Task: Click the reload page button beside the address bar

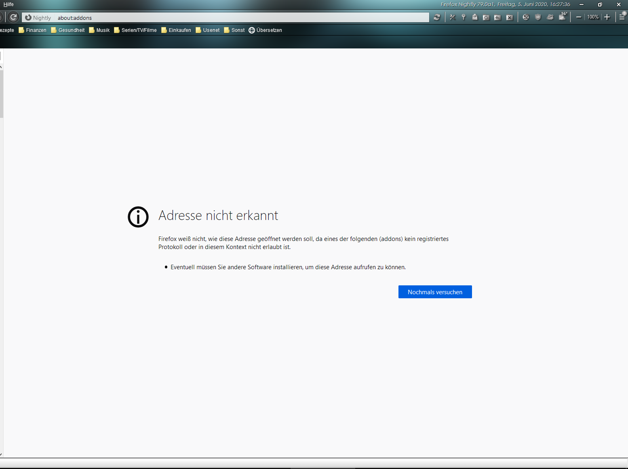Action: pyautogui.click(x=13, y=17)
